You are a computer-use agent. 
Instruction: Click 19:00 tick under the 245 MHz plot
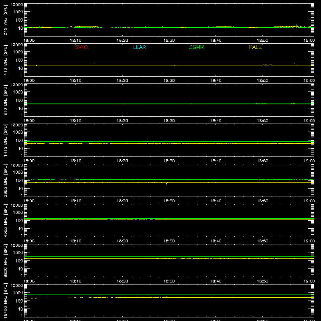[309, 41]
